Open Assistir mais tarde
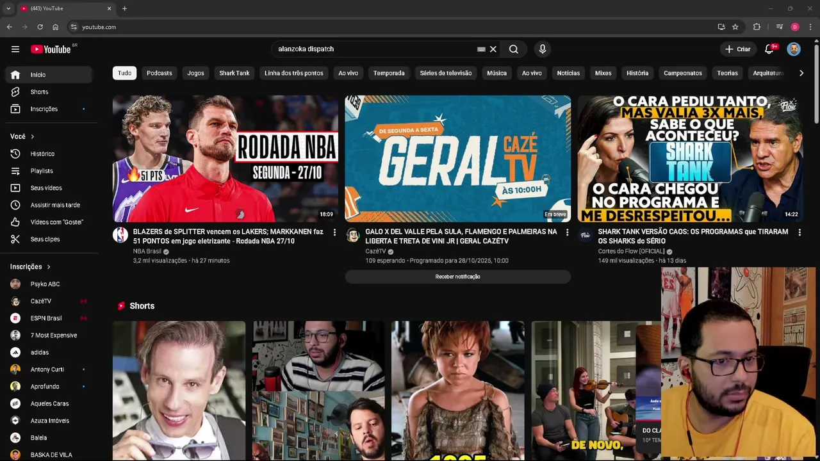Screen dimensions: 820x461 49,205
